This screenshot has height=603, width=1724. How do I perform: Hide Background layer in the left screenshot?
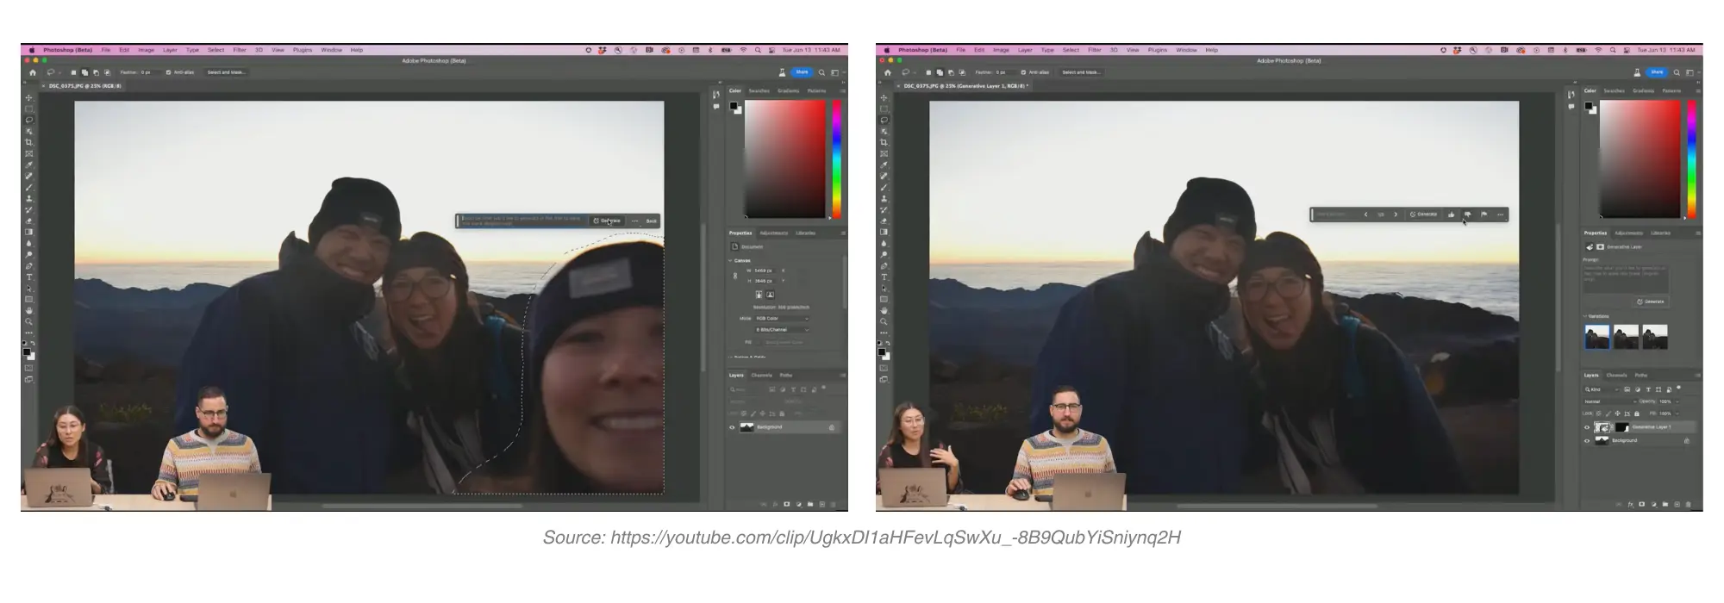click(x=732, y=427)
